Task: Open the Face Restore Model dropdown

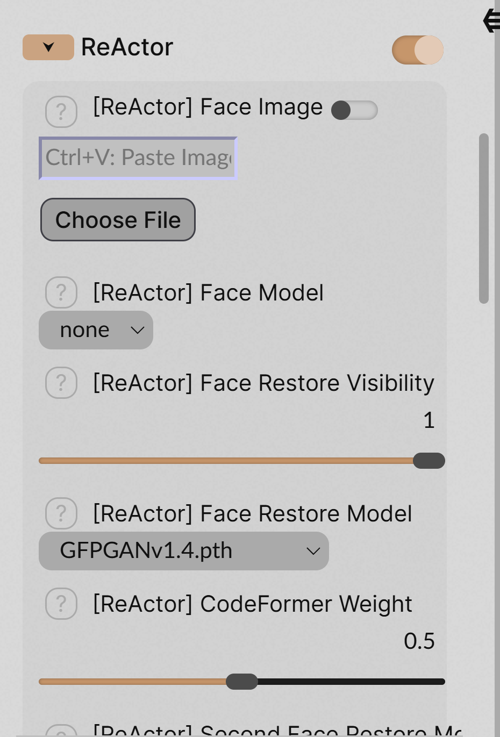Action: tap(183, 550)
